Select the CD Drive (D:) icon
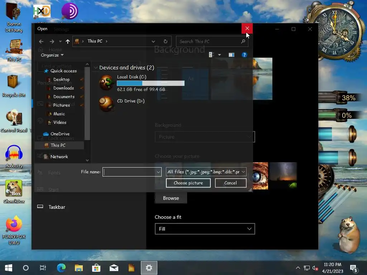The height and width of the screenshot is (275, 367). pos(107,103)
